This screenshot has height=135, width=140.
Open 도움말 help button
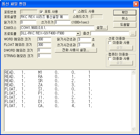click(x=125, y=25)
